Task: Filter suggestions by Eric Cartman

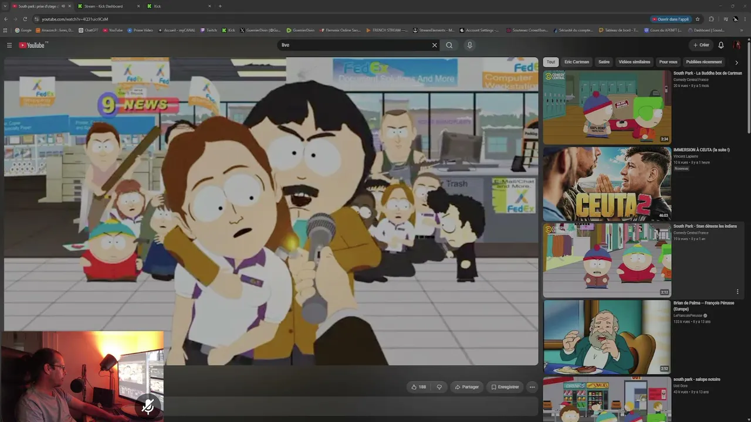Action: point(577,62)
